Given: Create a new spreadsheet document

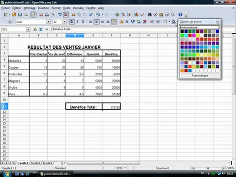Looking at the screenshot, I should tap(5, 15).
